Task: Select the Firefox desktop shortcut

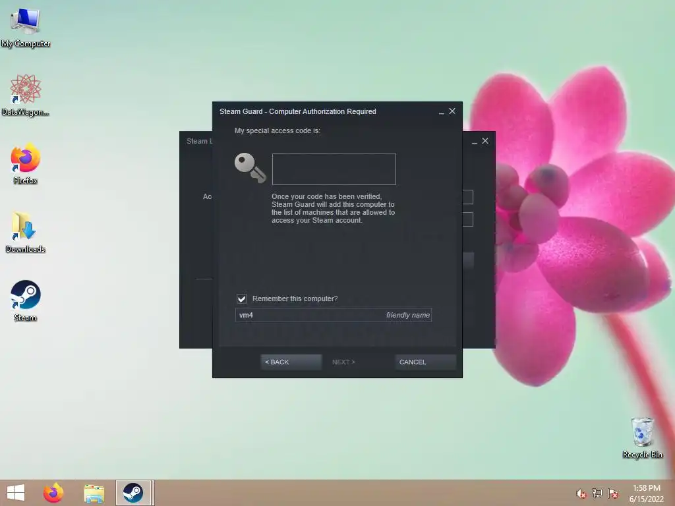Action: pyautogui.click(x=26, y=163)
